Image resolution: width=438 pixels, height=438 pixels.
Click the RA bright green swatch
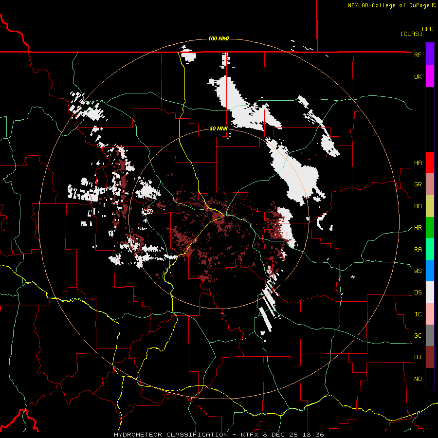click(430, 249)
